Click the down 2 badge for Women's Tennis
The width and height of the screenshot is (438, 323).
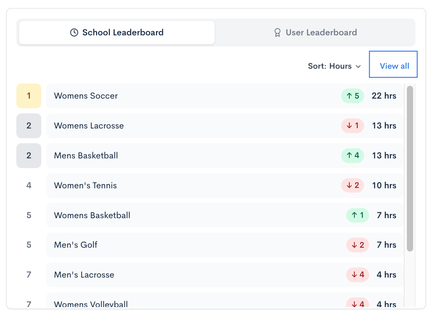click(352, 185)
